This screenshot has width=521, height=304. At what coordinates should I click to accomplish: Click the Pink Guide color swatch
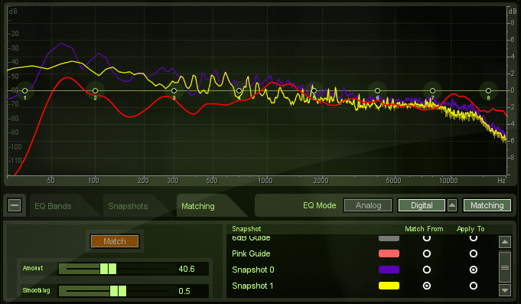[389, 253]
